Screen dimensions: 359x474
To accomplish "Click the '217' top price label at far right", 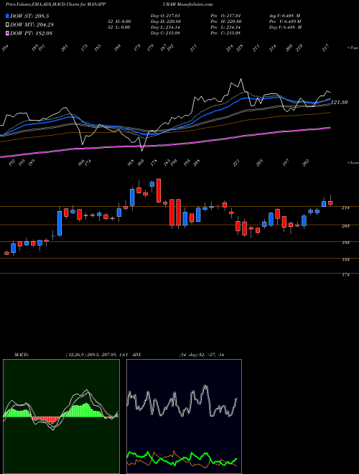I will point(327,48).
